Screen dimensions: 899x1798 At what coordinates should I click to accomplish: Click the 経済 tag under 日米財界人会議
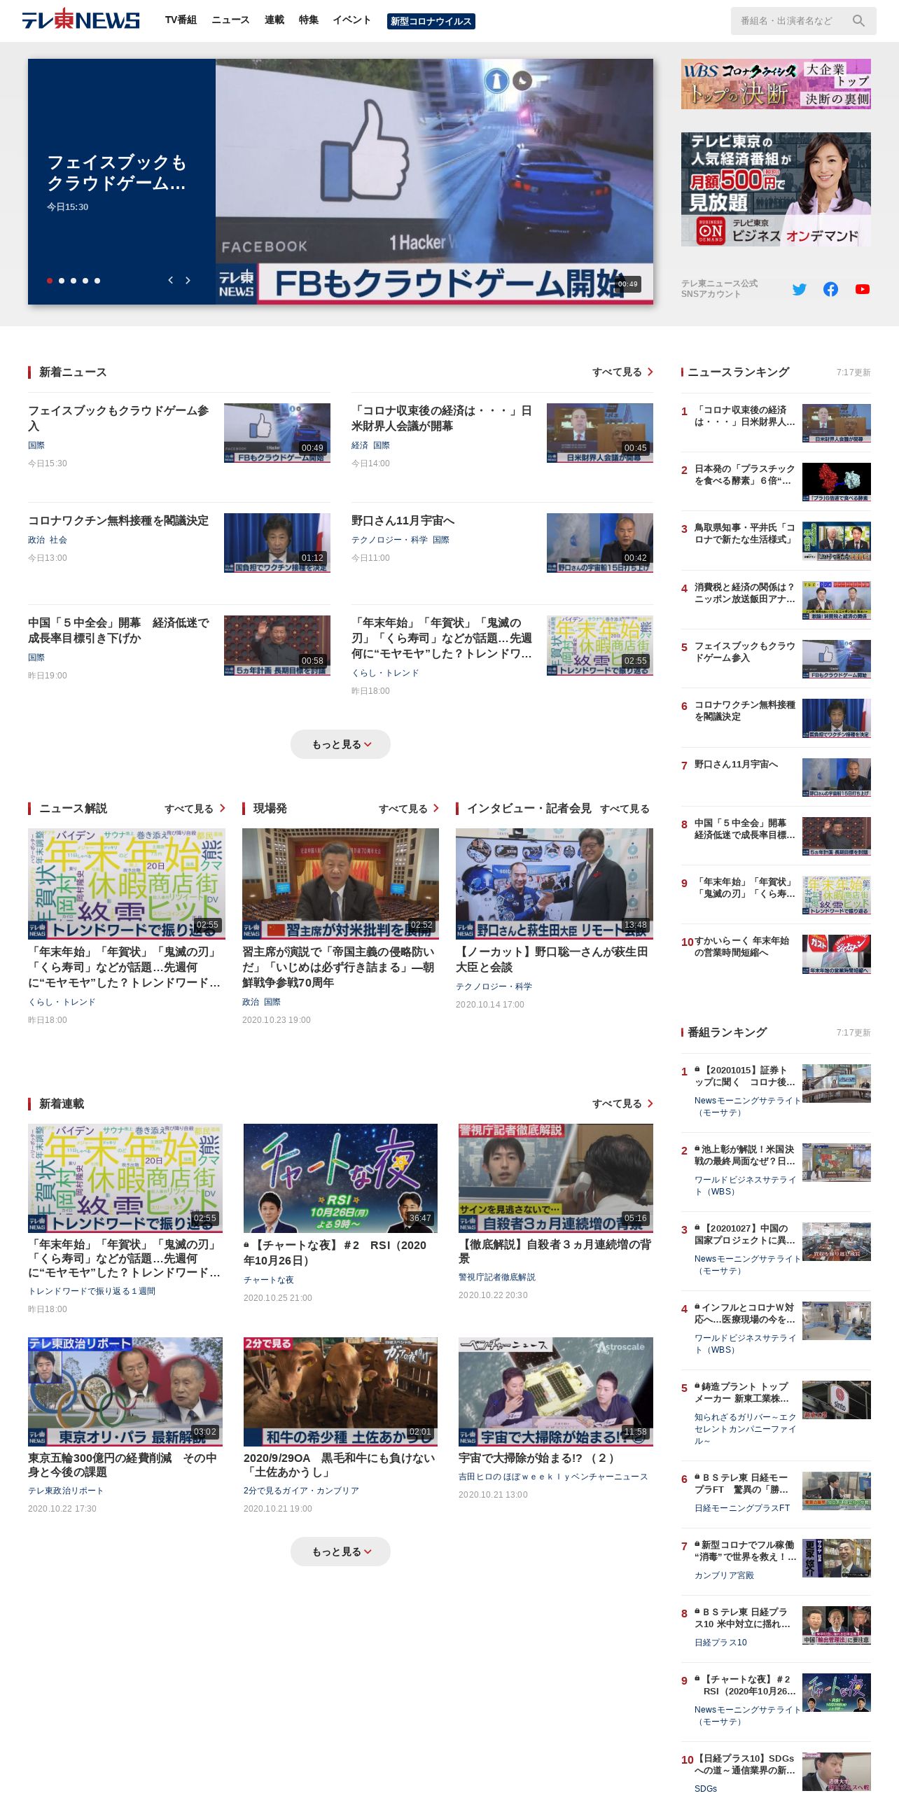[x=360, y=445]
